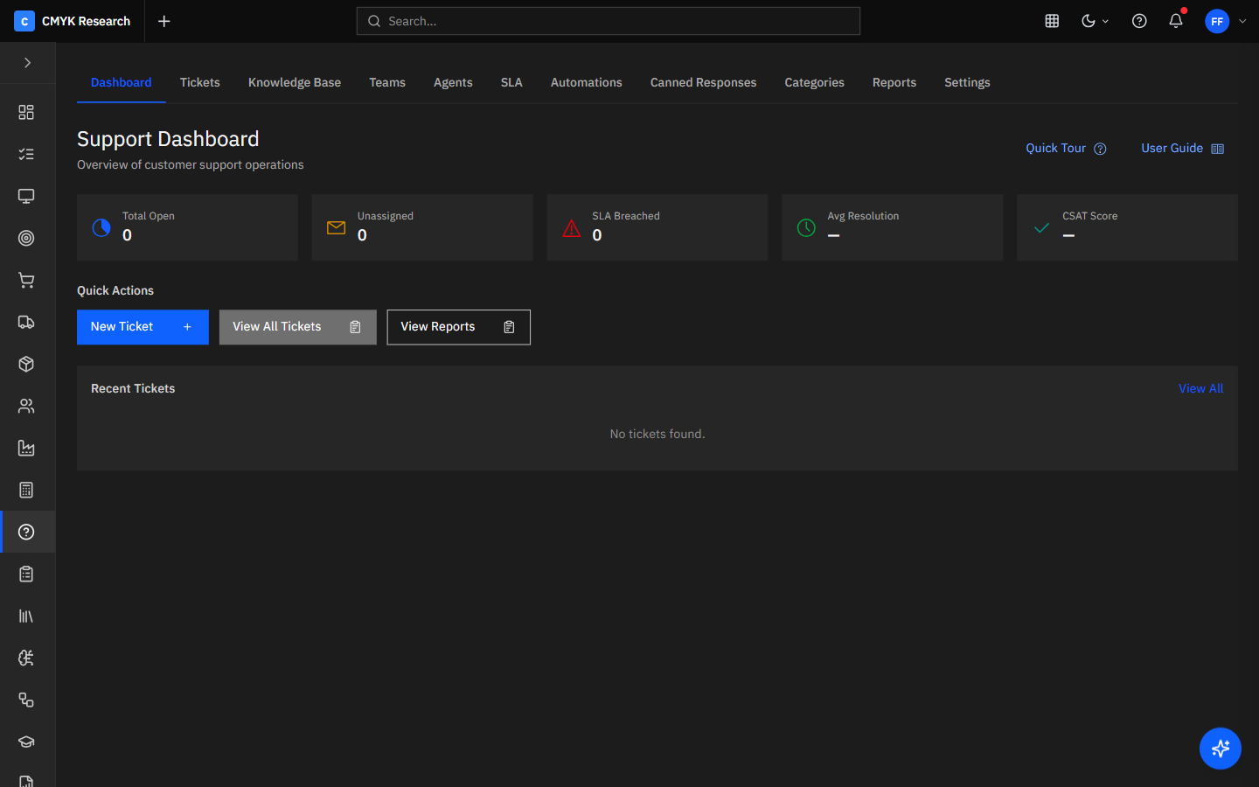Open the target icon in sidebar
This screenshot has height=787, width=1259.
(x=26, y=238)
